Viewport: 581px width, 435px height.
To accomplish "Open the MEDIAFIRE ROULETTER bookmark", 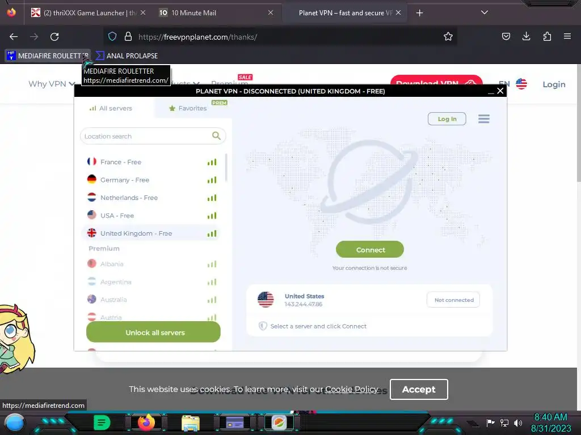I will (48, 56).
